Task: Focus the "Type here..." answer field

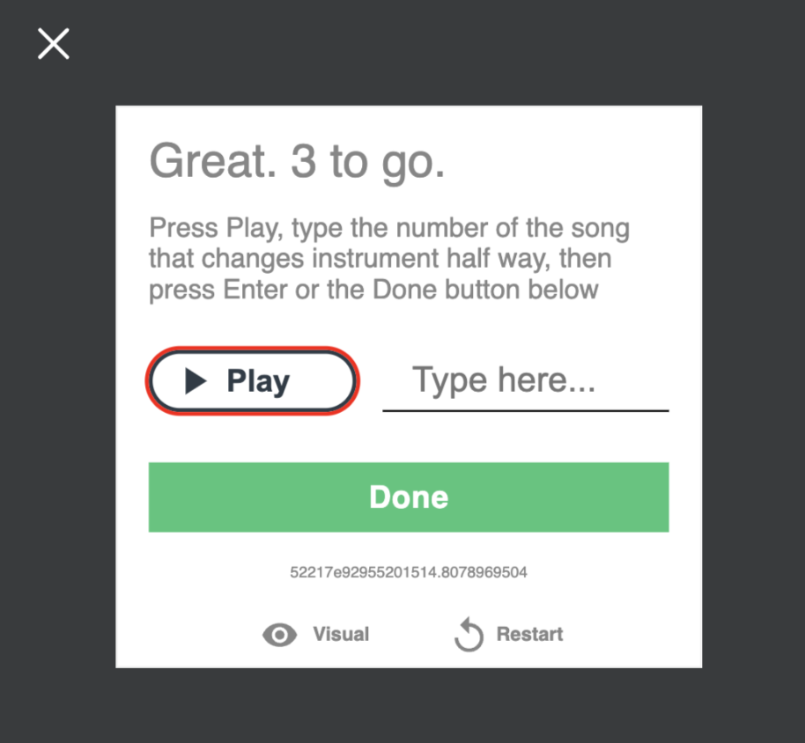Action: click(526, 380)
